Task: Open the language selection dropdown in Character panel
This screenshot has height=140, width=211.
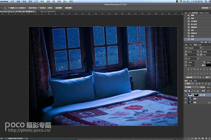Action: pos(193,78)
